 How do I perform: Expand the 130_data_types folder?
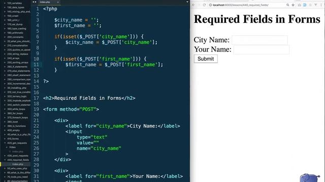coord(5,8)
